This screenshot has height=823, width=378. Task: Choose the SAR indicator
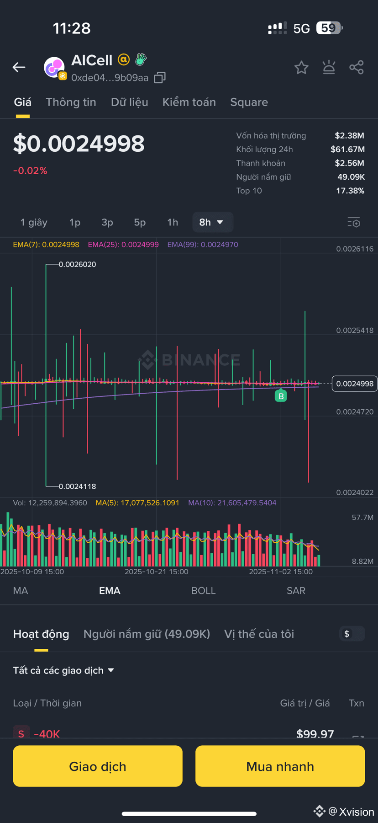point(296,591)
